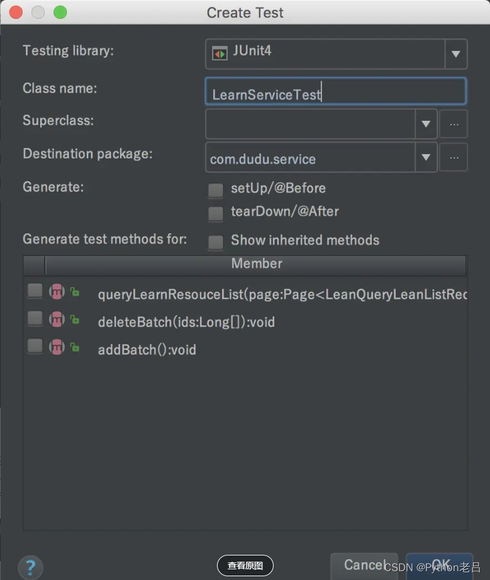490x580 pixels.
Task: Tick checkbox for deleteBatch method
Action: (x=35, y=318)
